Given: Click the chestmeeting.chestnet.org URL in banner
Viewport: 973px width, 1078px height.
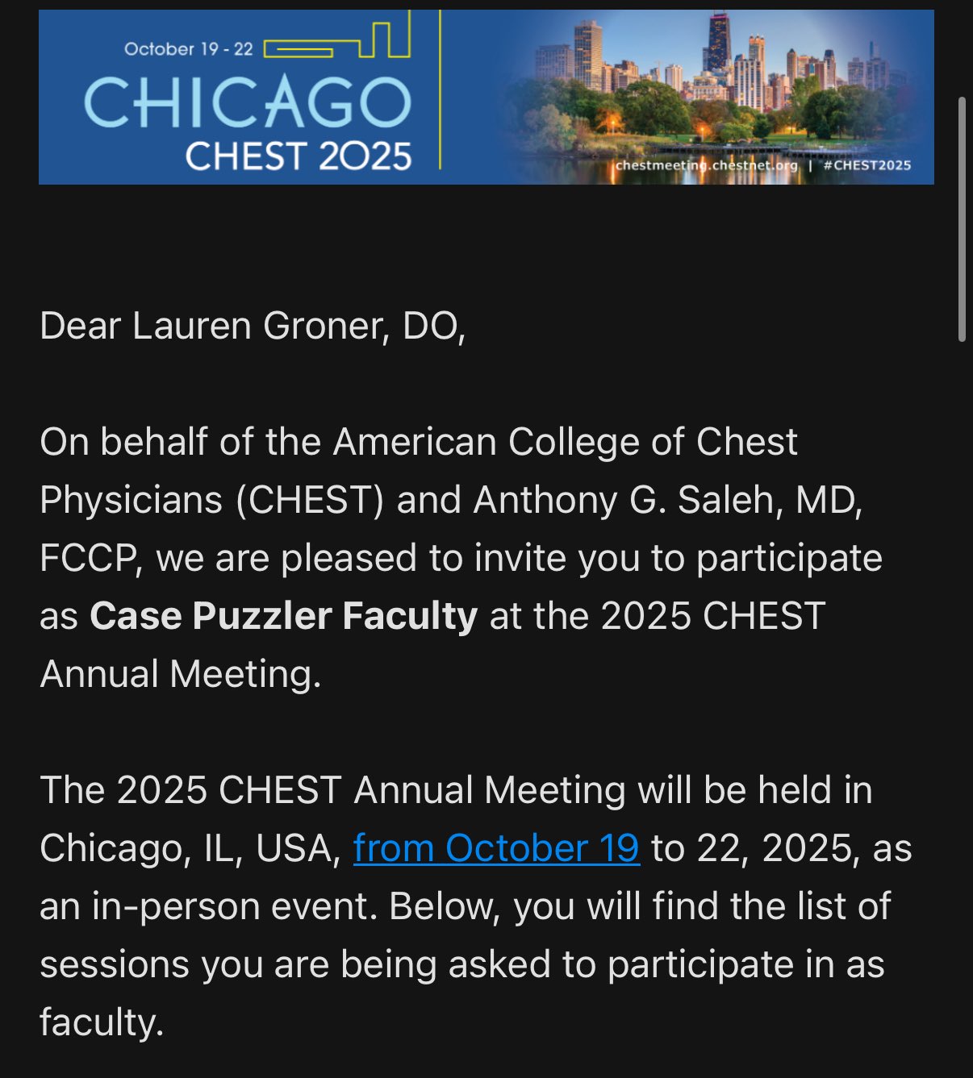Looking at the screenshot, I should coord(707,165).
